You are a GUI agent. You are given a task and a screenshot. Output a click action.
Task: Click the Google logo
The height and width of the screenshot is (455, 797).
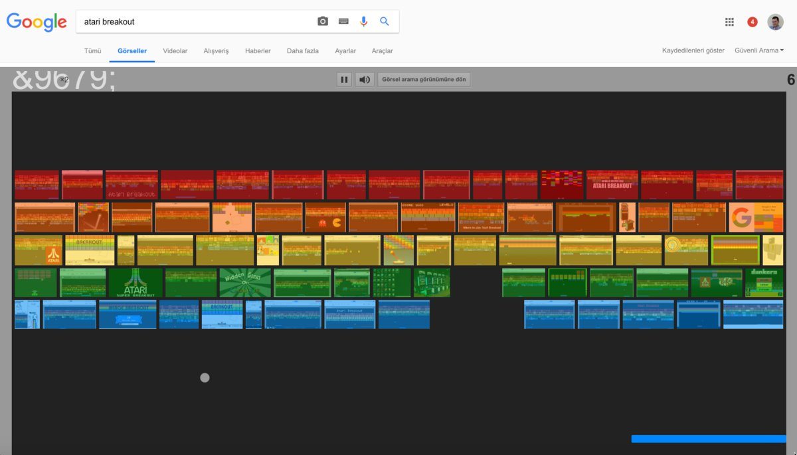[37, 22]
